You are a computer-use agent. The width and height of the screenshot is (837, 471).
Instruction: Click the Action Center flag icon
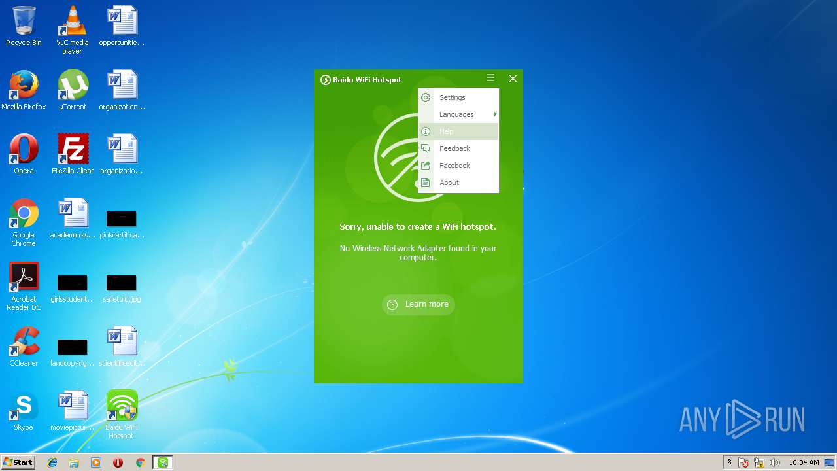click(x=744, y=462)
